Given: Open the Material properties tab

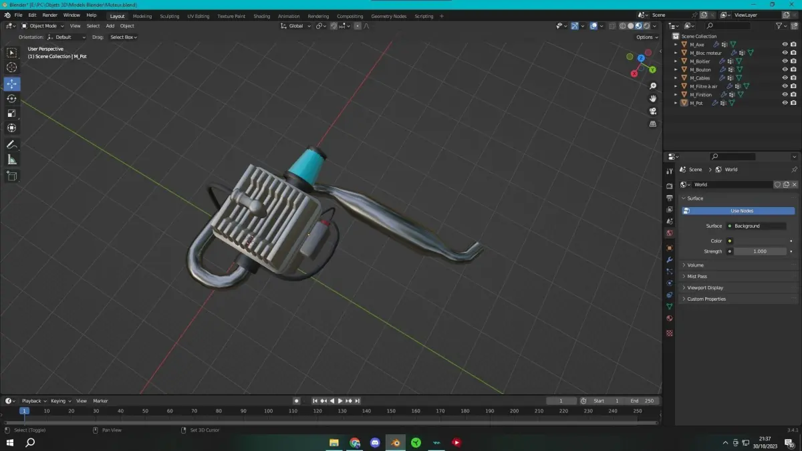Looking at the screenshot, I should [670, 318].
